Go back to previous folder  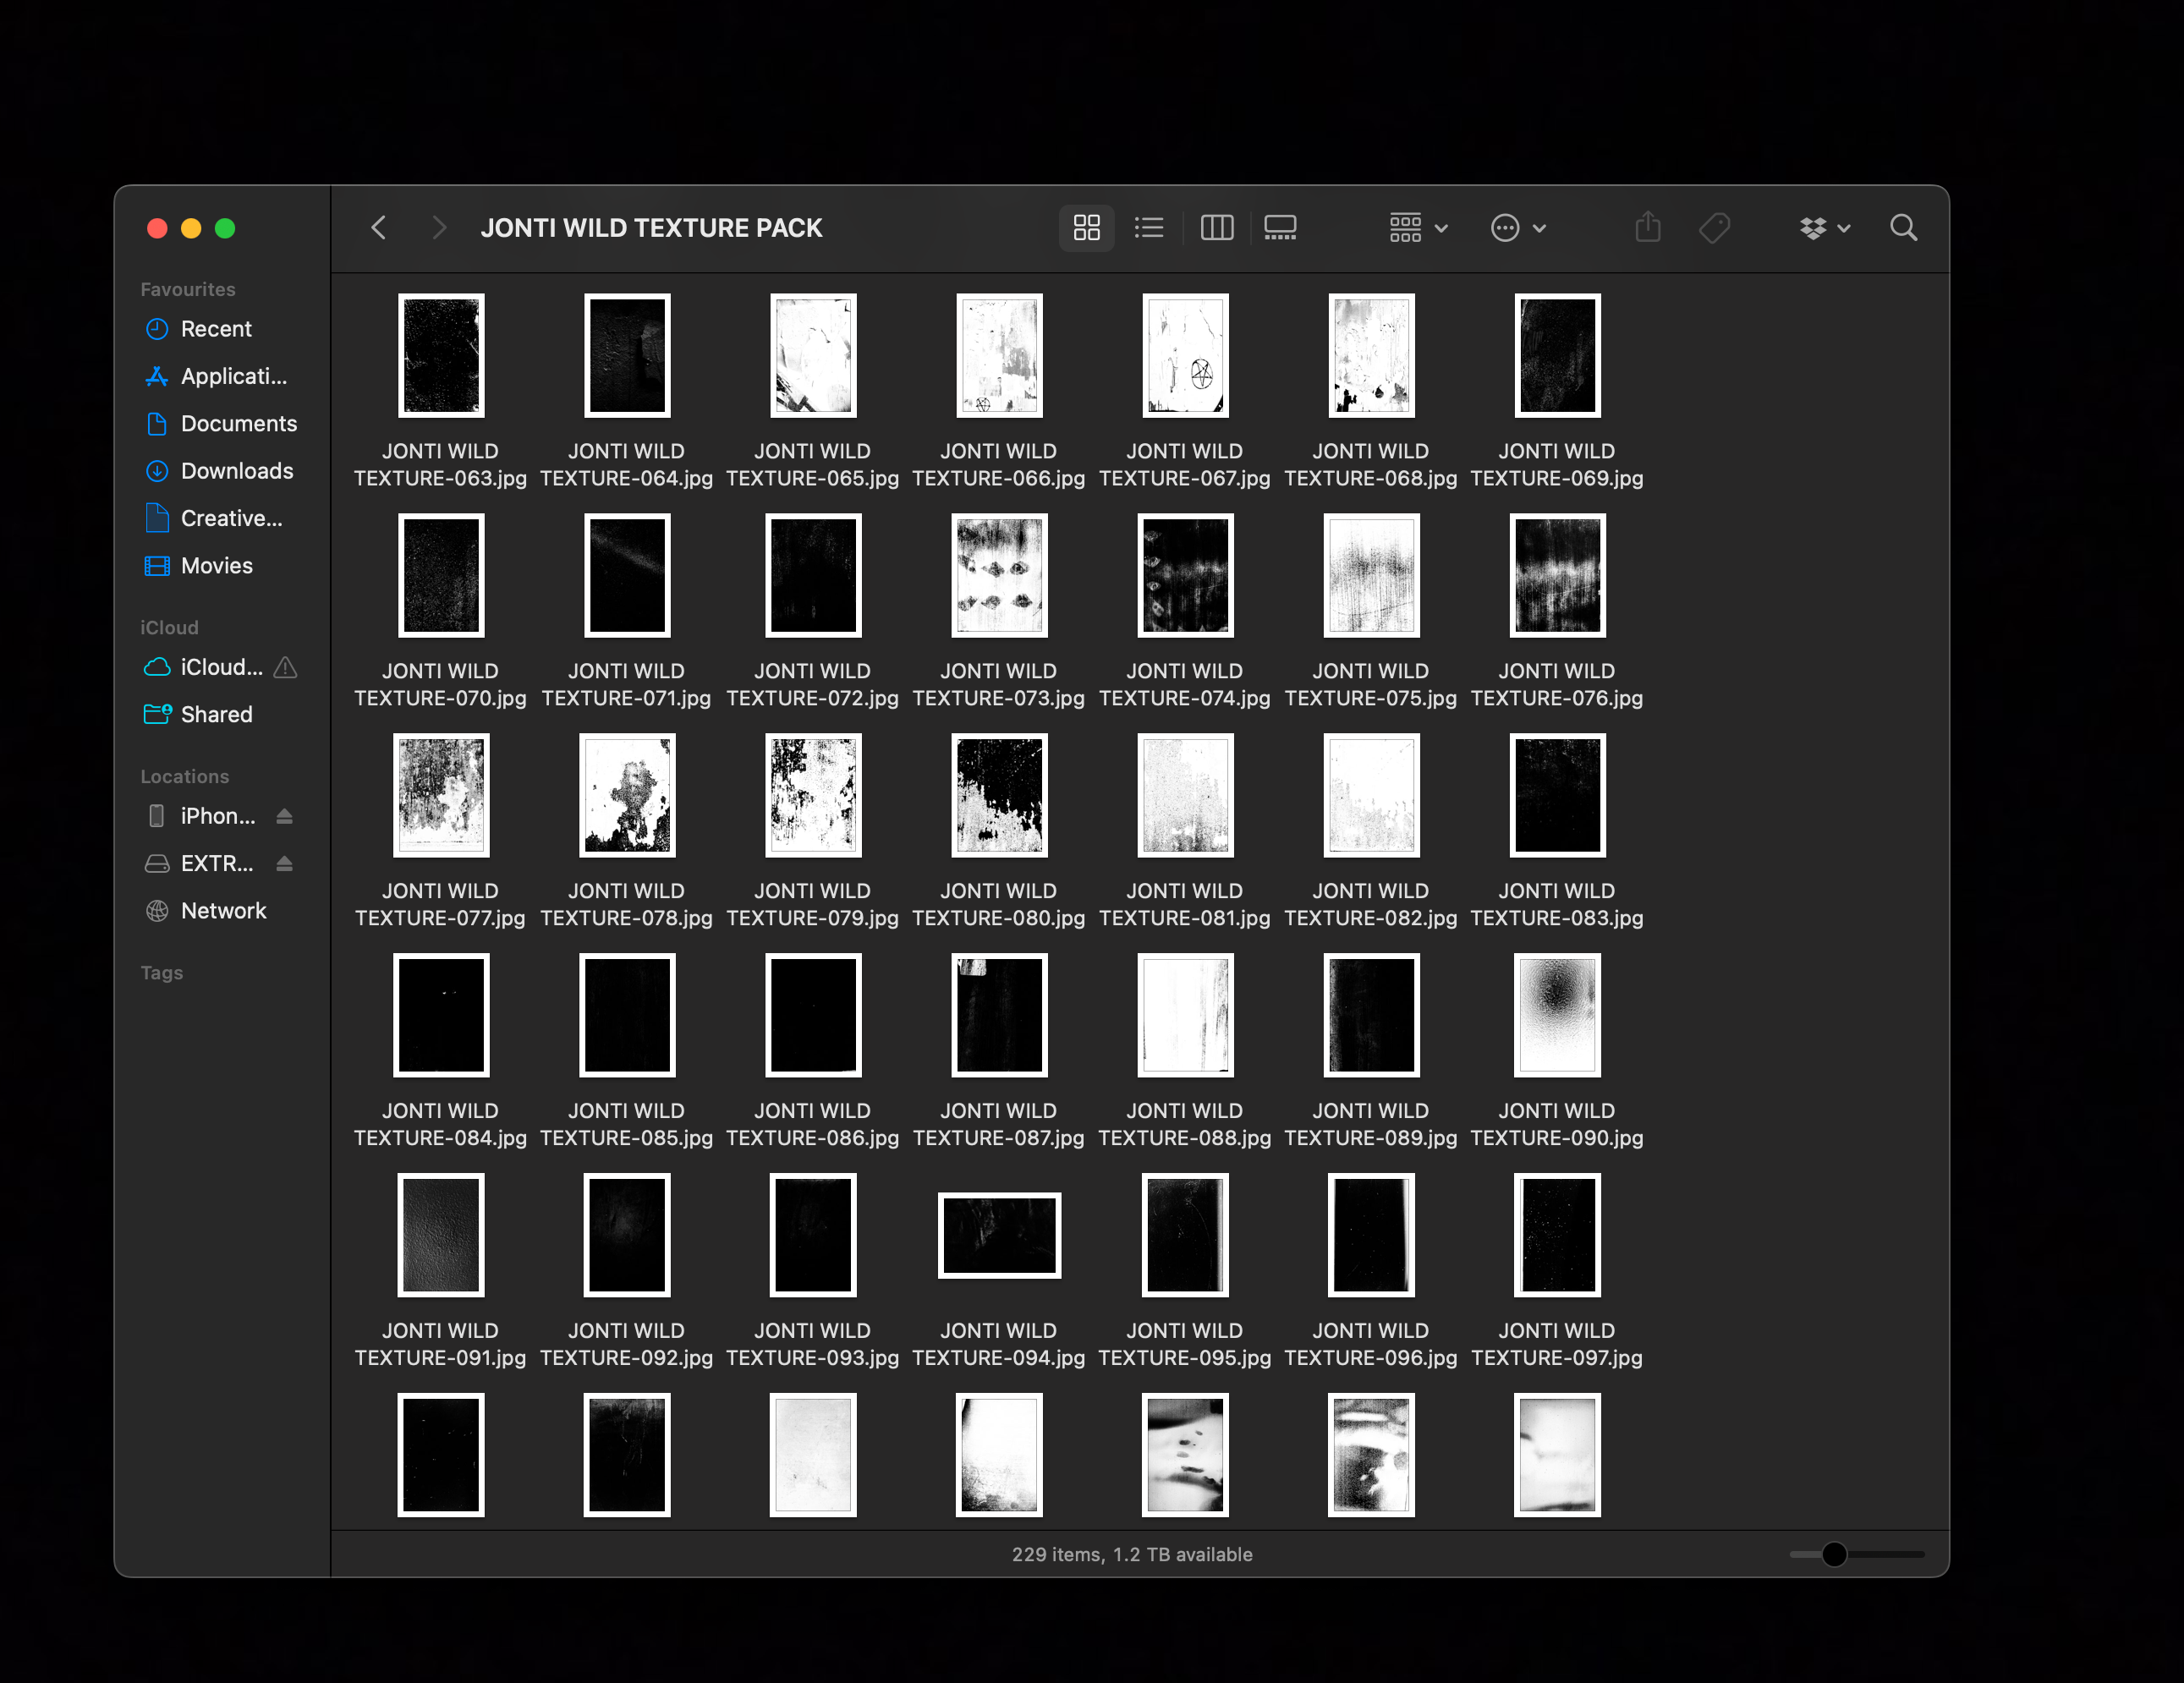click(x=379, y=228)
